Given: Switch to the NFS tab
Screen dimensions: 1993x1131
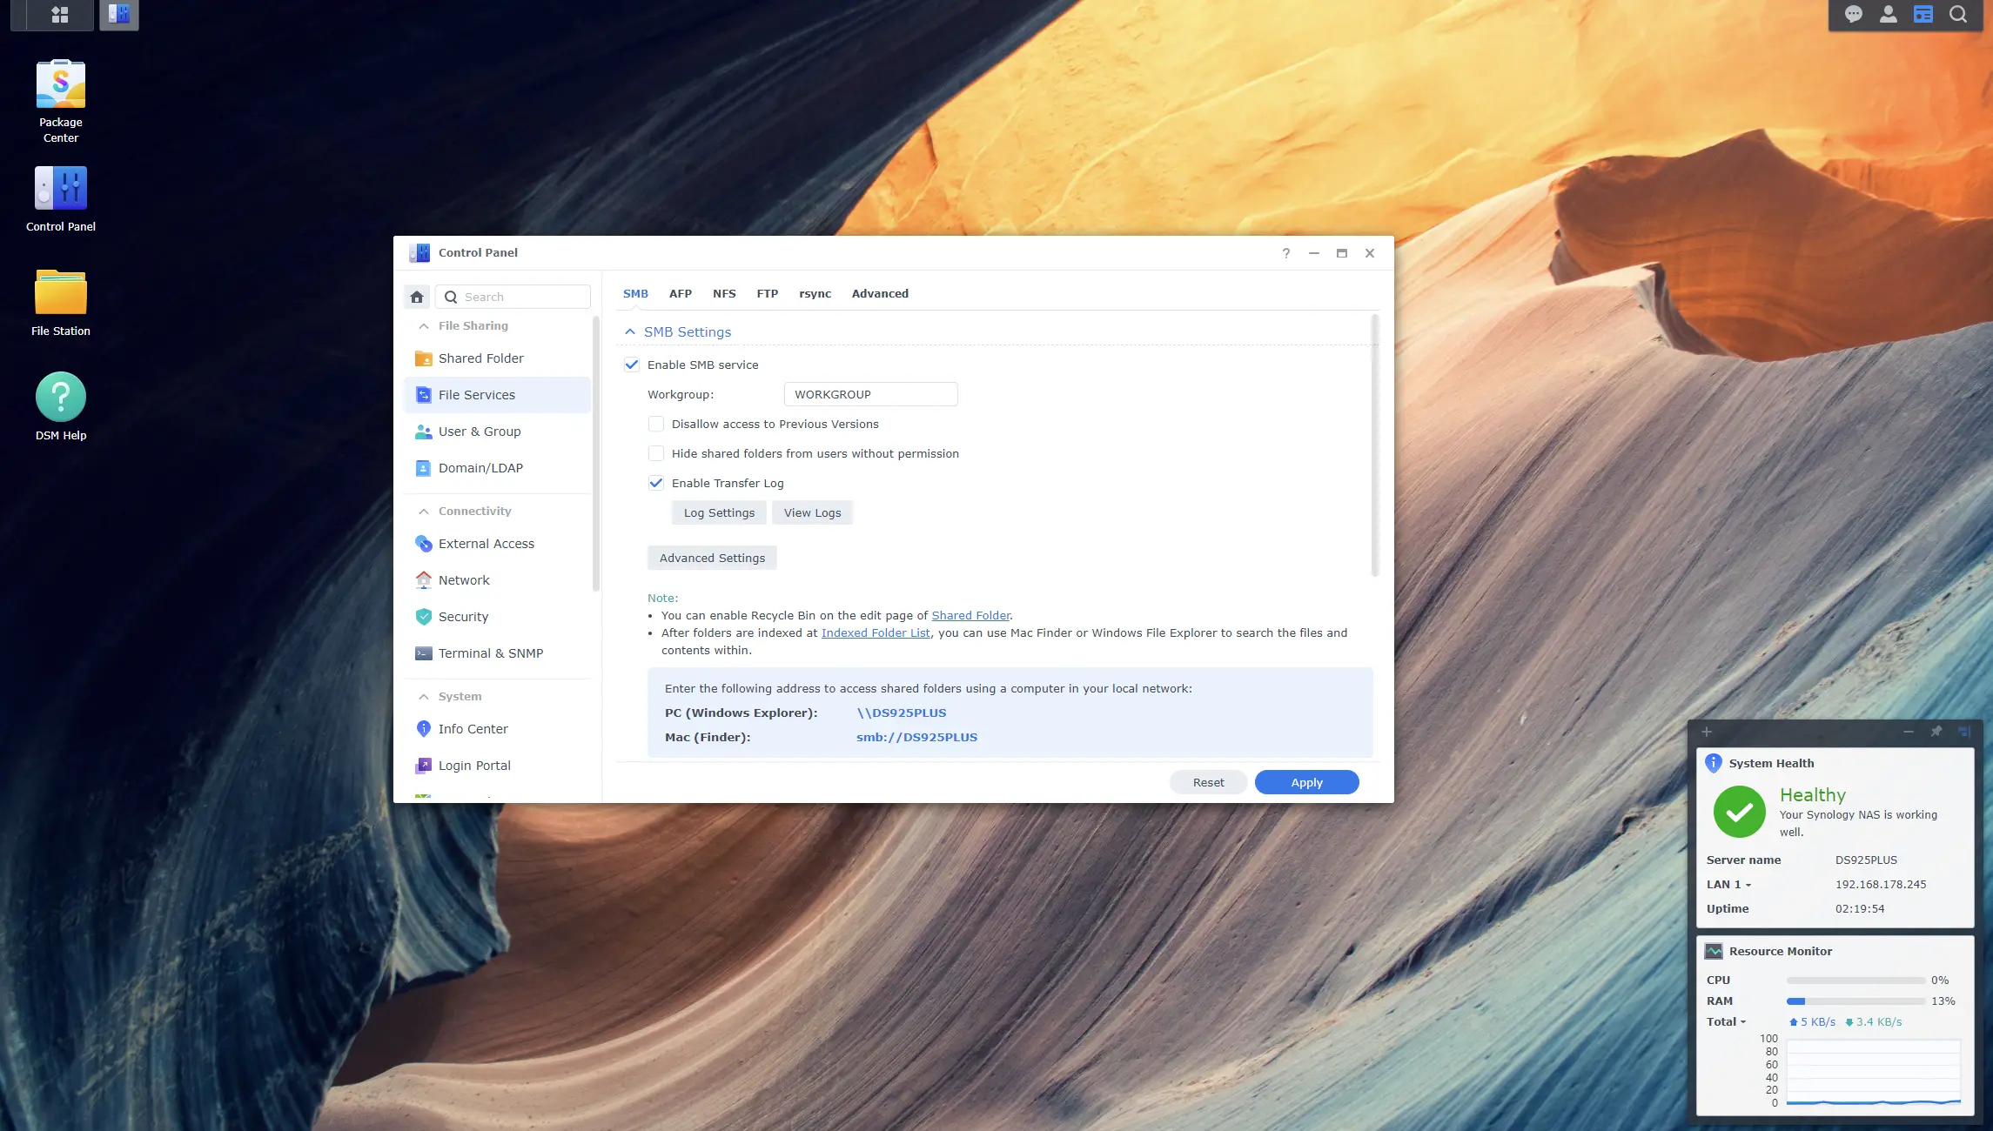Looking at the screenshot, I should [724, 294].
